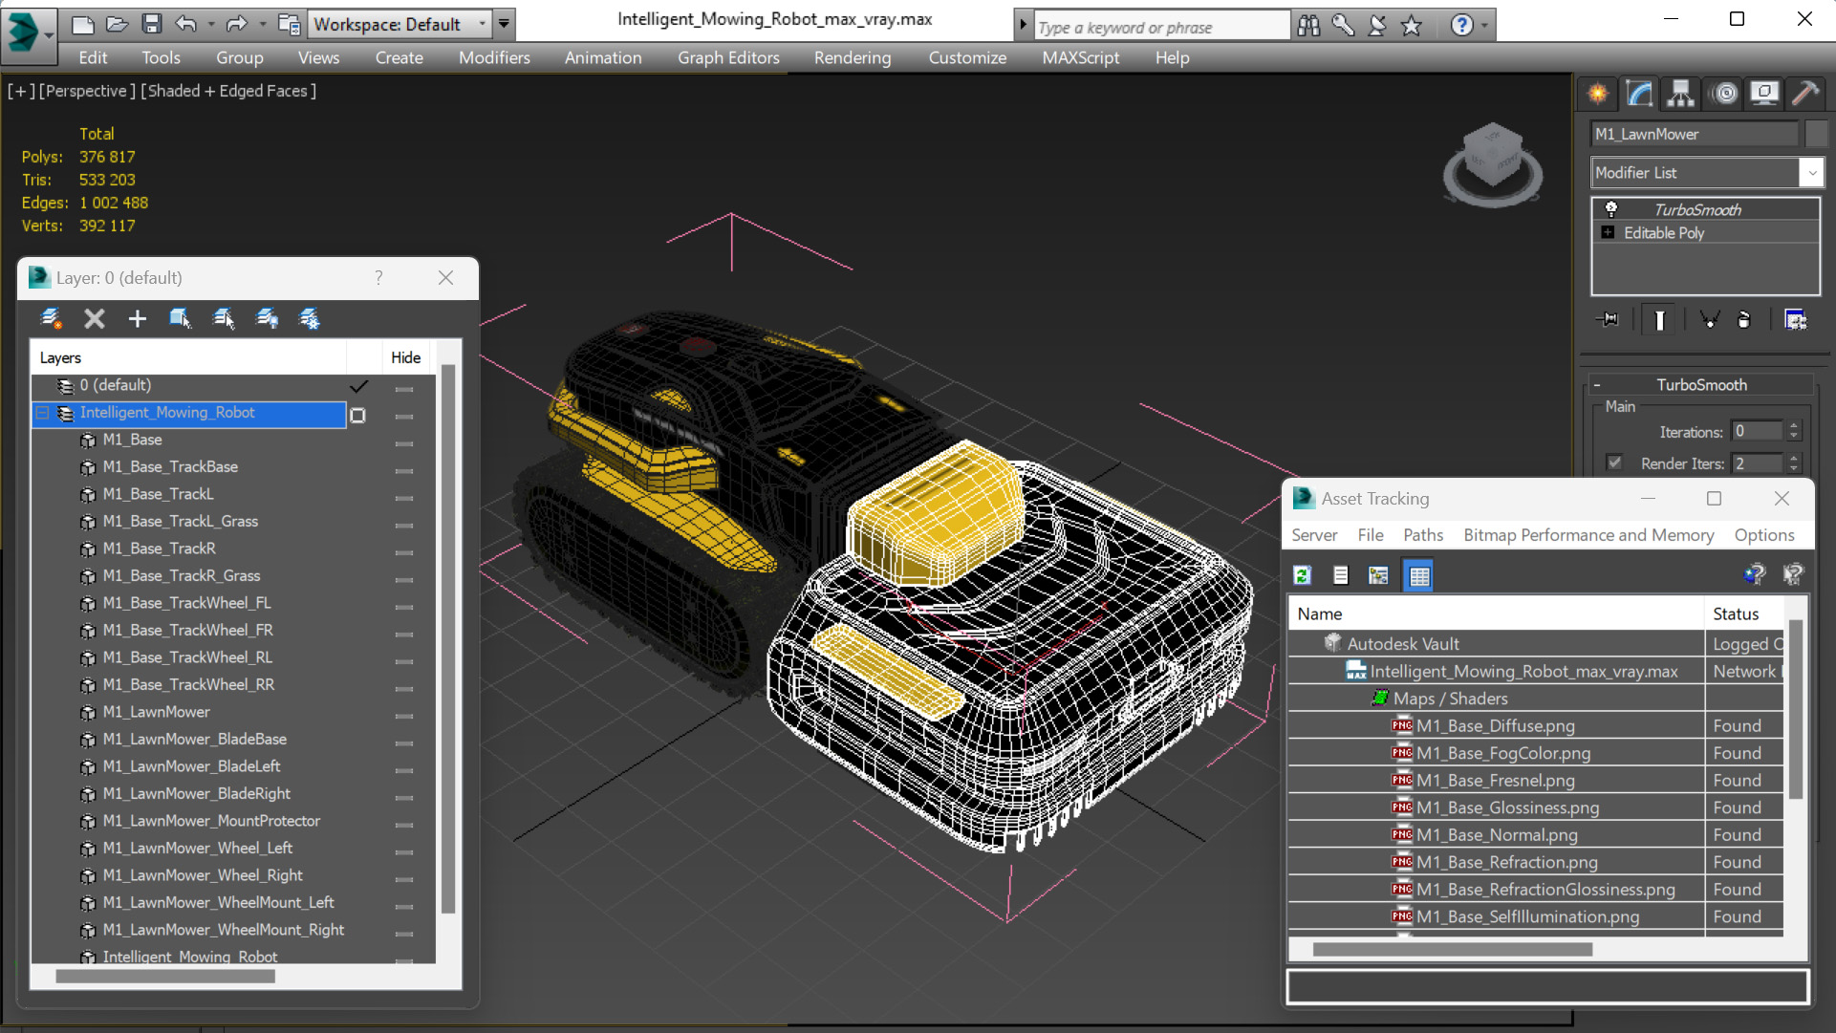Click Delete layer X icon
The height and width of the screenshot is (1033, 1836).
click(x=94, y=318)
